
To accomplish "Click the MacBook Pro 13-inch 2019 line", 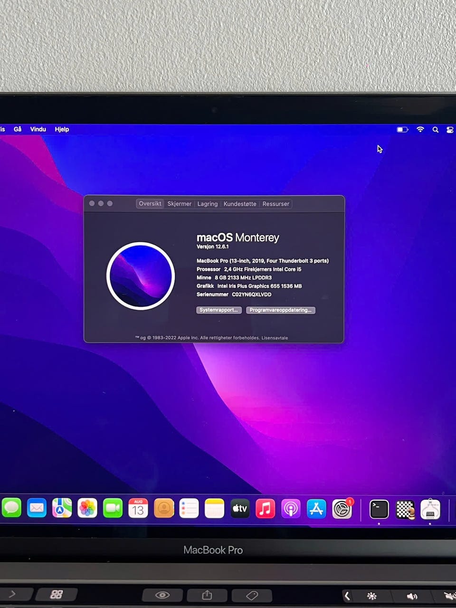I will pos(263,261).
